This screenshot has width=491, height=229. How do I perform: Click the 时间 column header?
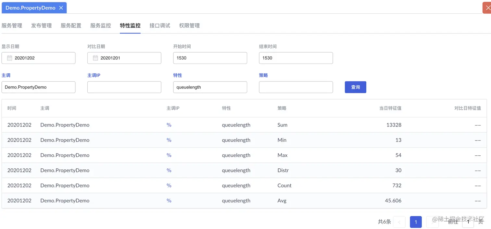[12, 108]
